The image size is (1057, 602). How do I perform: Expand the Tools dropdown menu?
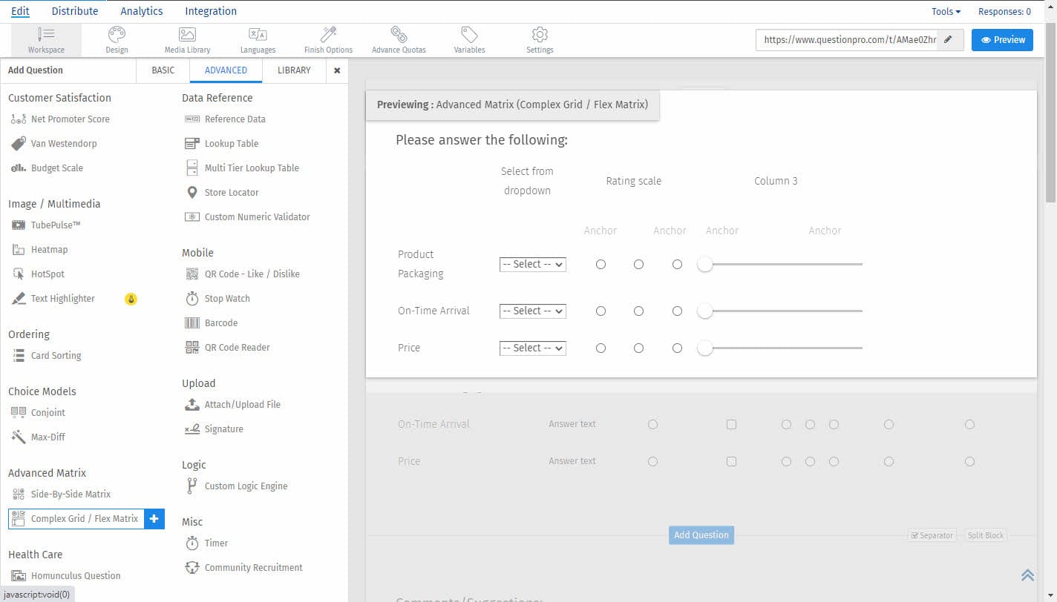(x=946, y=12)
